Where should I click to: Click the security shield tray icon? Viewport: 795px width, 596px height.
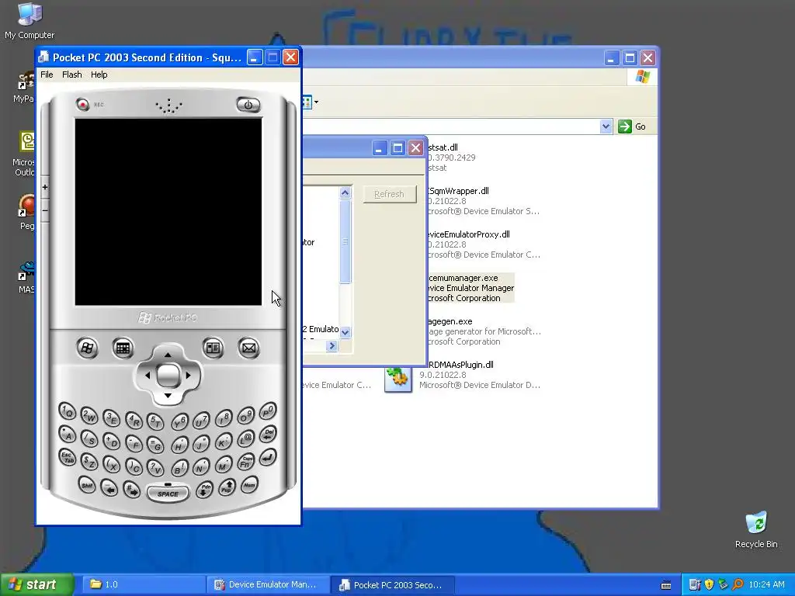point(709,585)
